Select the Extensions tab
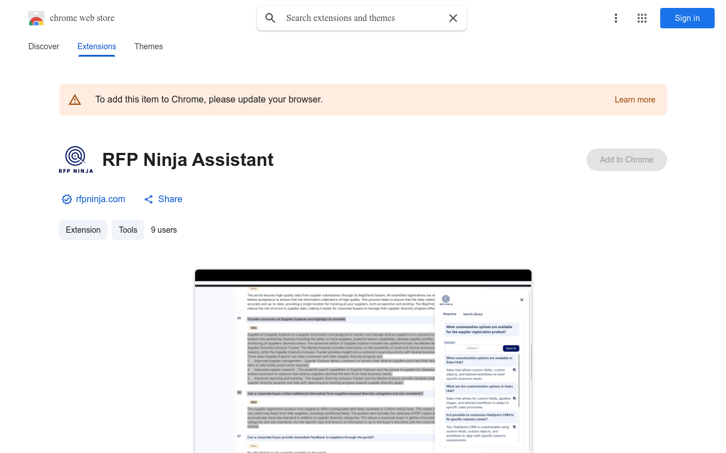The width and height of the screenshot is (726, 453). coord(97,46)
